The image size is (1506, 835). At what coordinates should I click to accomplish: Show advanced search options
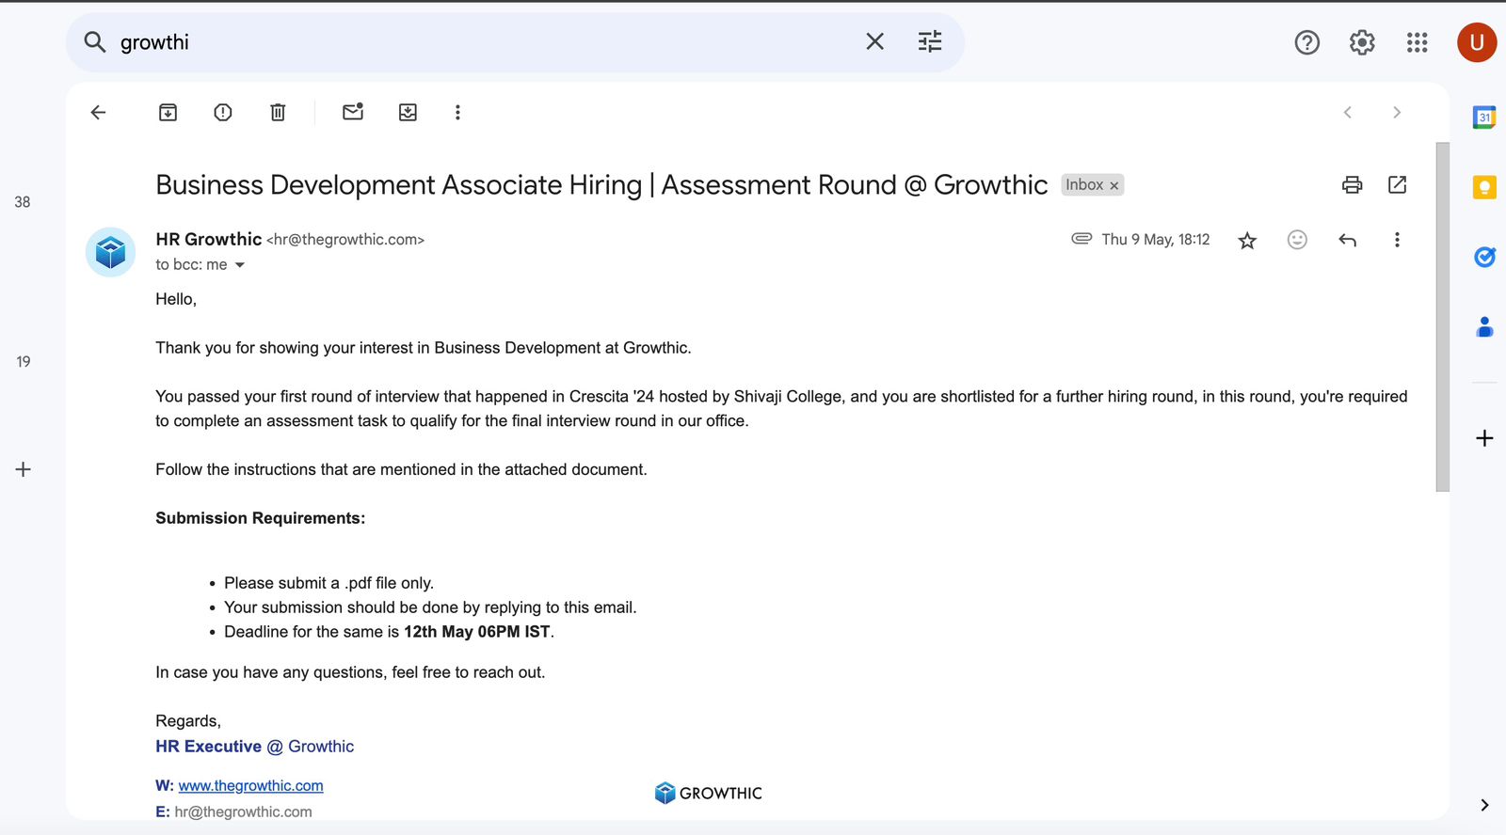click(930, 41)
